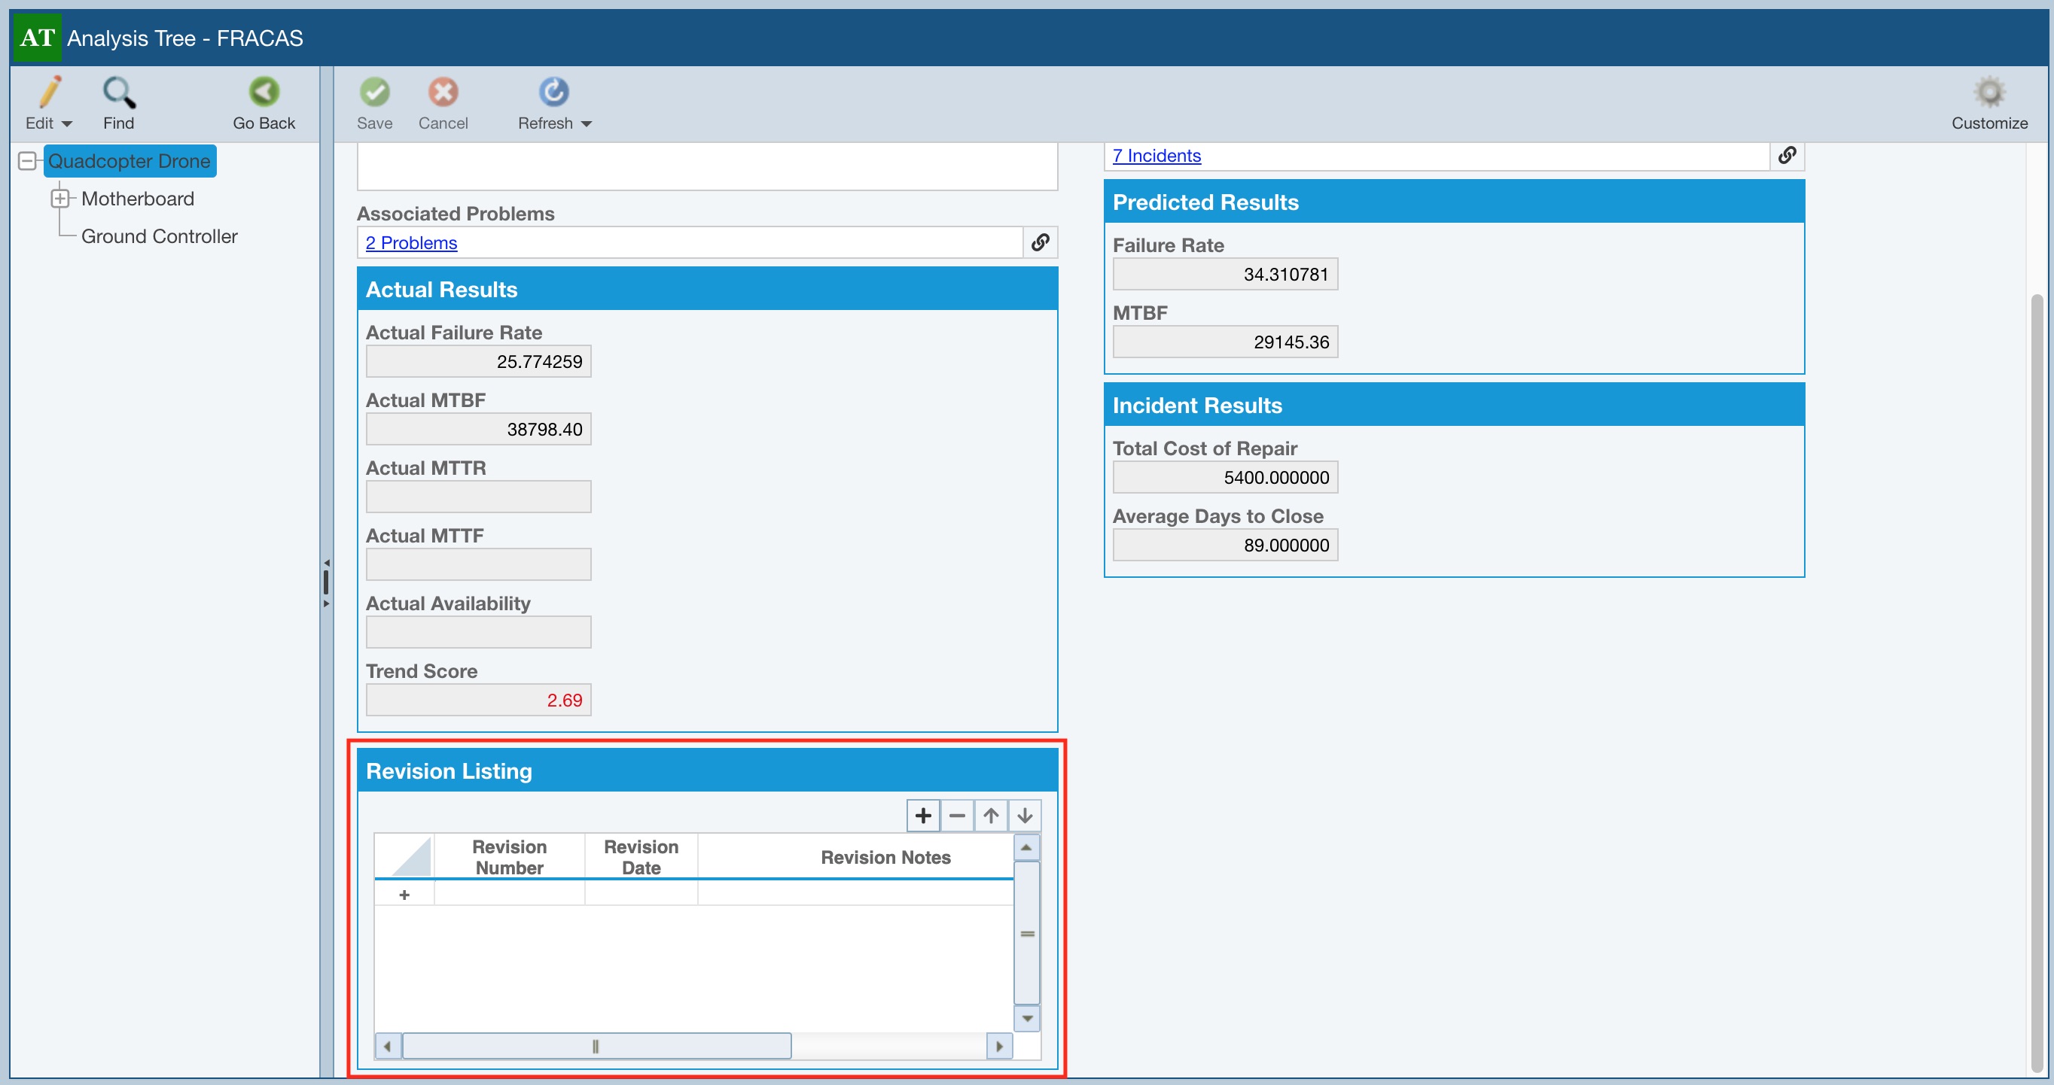Add a revision row with plus button
This screenshot has width=2054, height=1085.
click(922, 816)
